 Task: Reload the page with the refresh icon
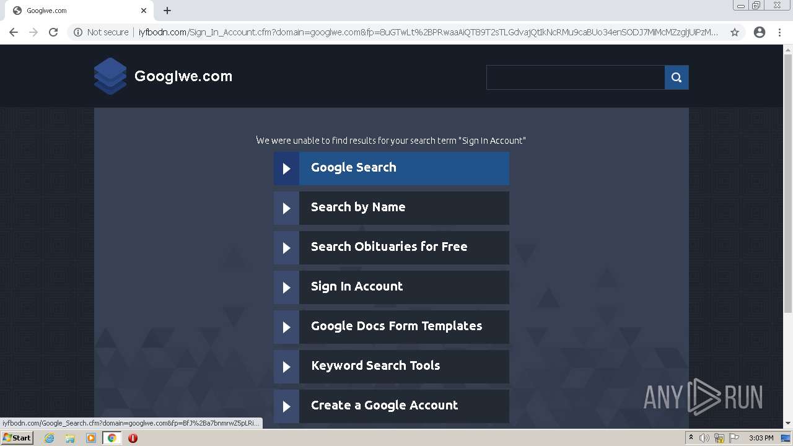(x=53, y=32)
